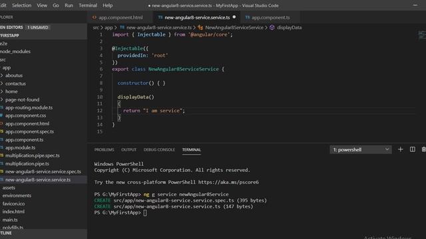Expand the home folder

pyautogui.click(x=11, y=92)
